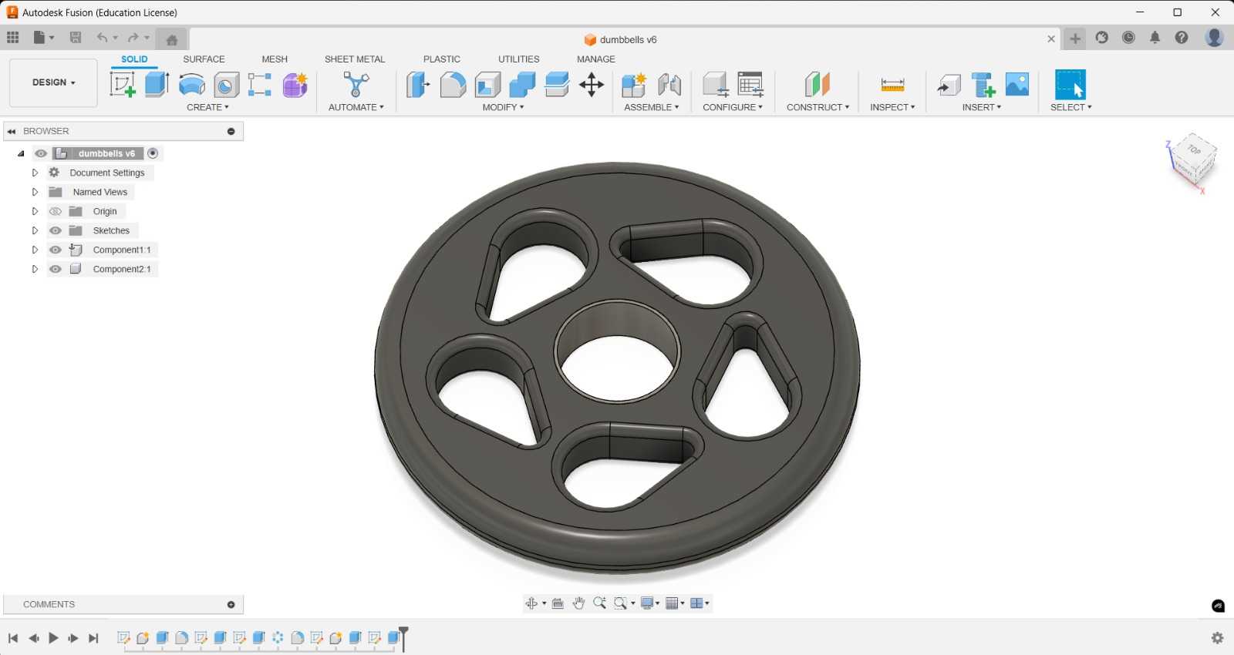Open timeline settings gear
This screenshot has height=655, width=1234.
click(x=1217, y=638)
